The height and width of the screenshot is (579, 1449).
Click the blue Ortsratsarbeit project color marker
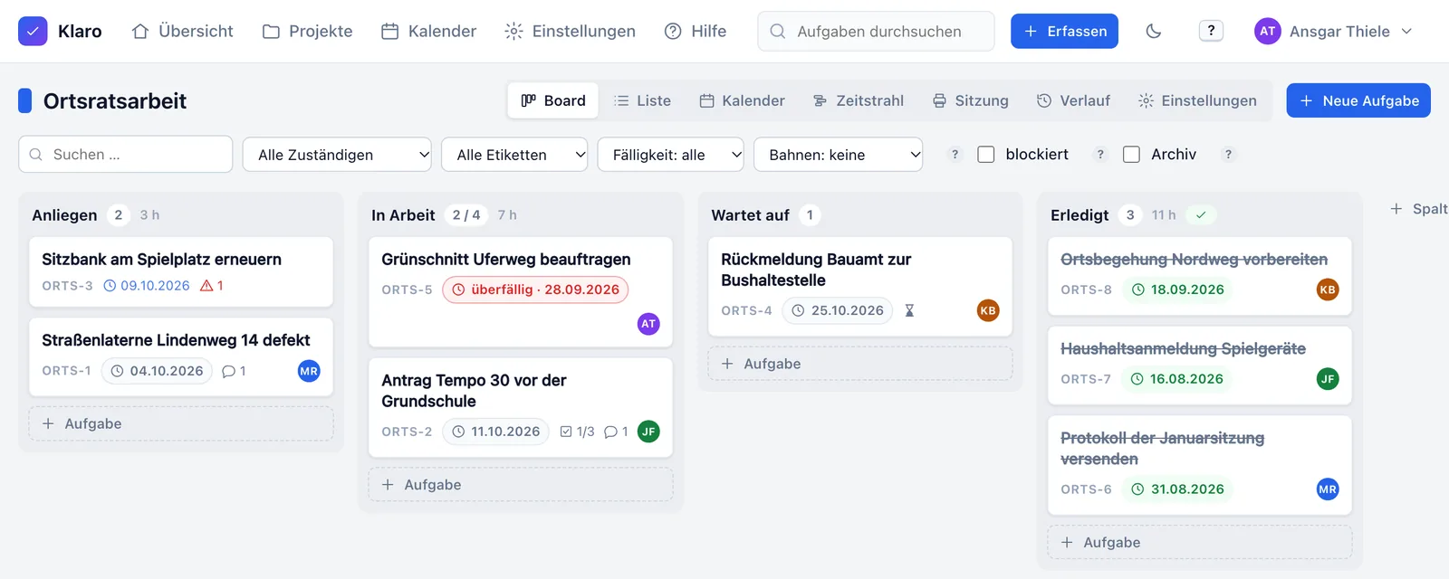click(x=24, y=100)
